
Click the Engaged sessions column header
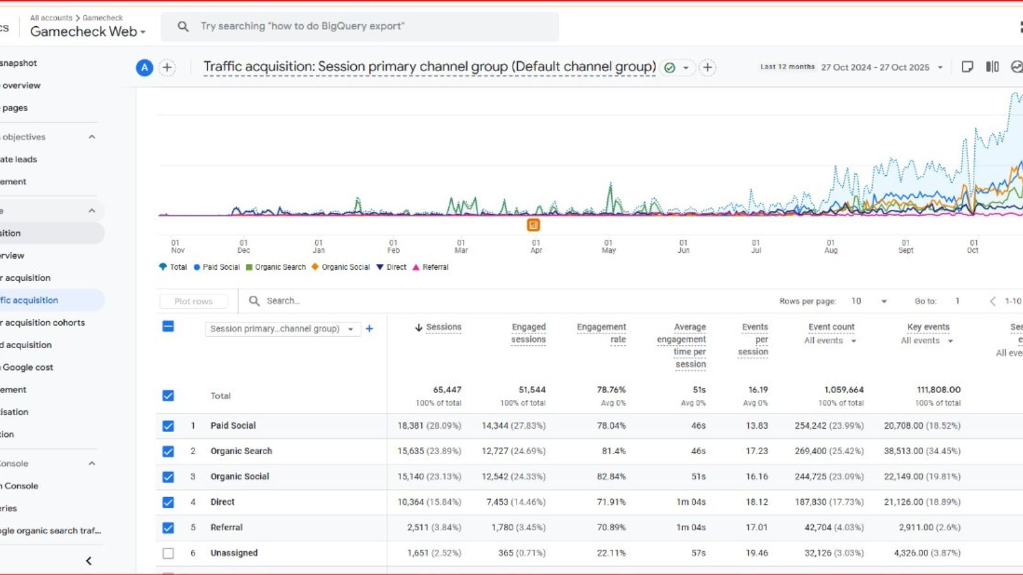528,333
